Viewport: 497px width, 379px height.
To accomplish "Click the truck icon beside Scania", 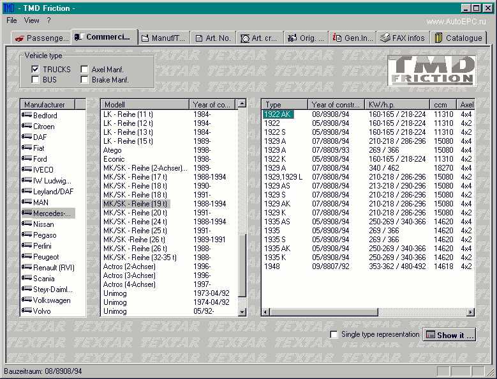I will 27,278.
